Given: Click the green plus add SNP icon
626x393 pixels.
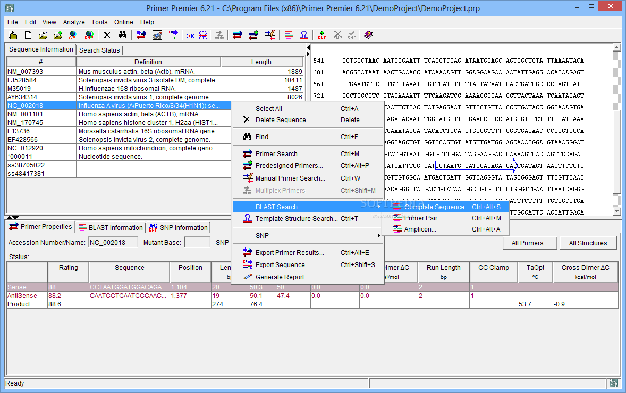Looking at the screenshot, I should pyautogui.click(x=322, y=35).
